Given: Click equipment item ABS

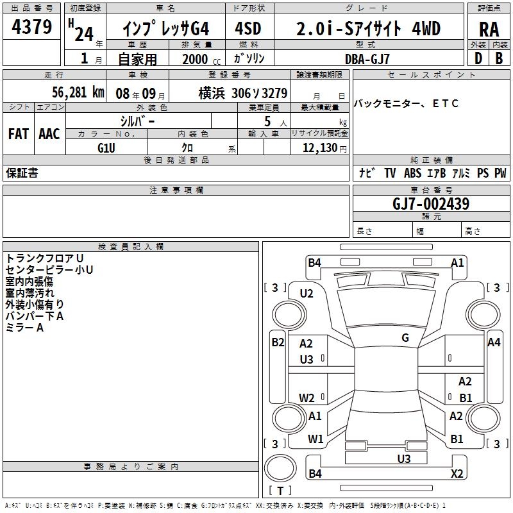Looking at the screenshot, I should coord(412,172).
